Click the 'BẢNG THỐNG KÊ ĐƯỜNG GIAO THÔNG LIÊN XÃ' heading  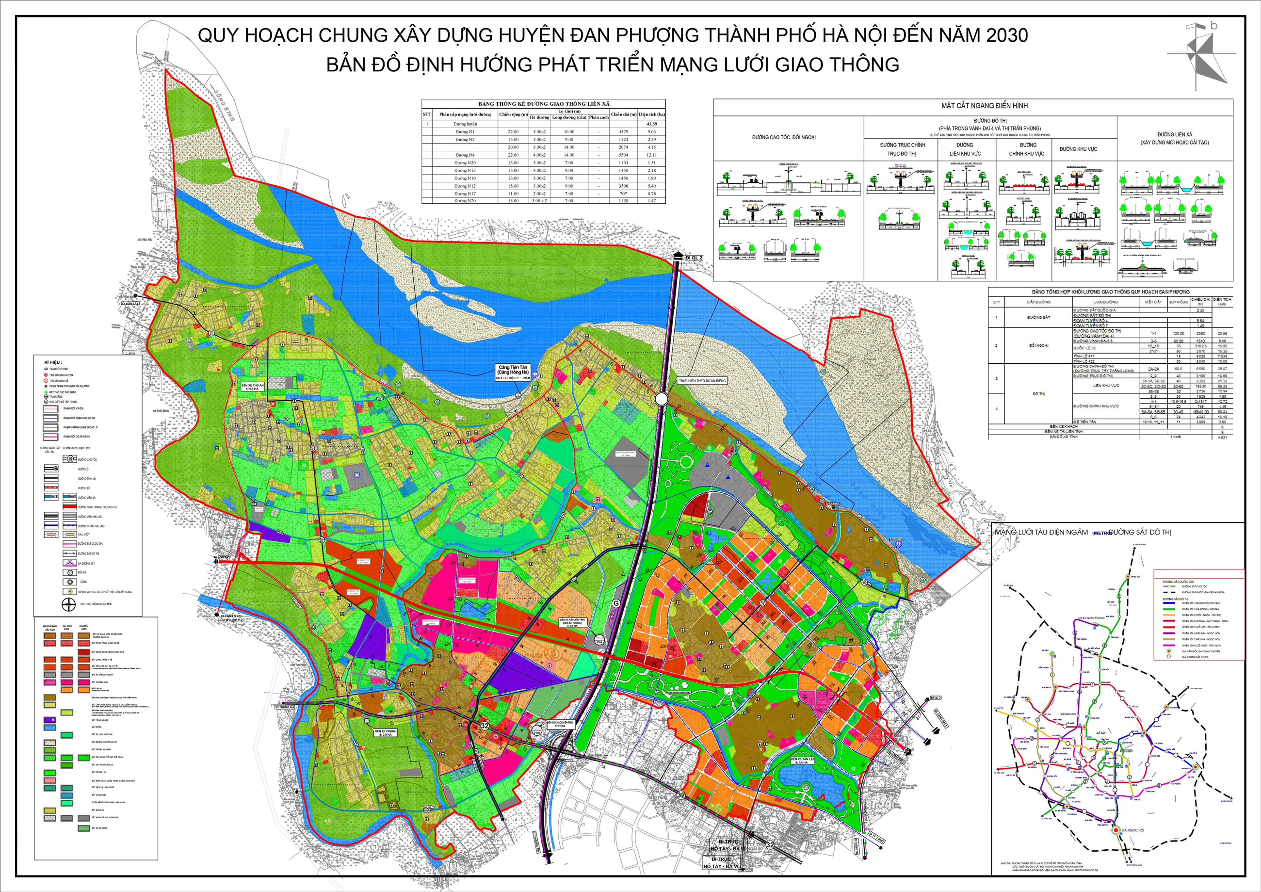coord(544,104)
